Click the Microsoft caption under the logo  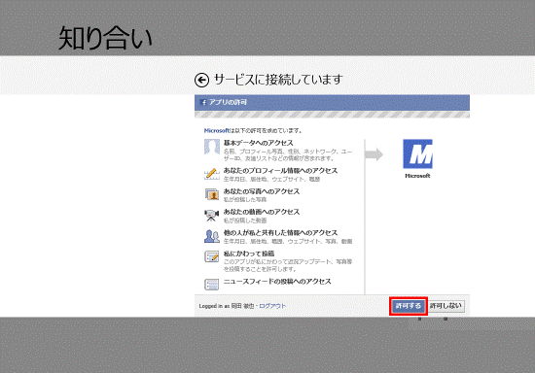[x=417, y=176]
